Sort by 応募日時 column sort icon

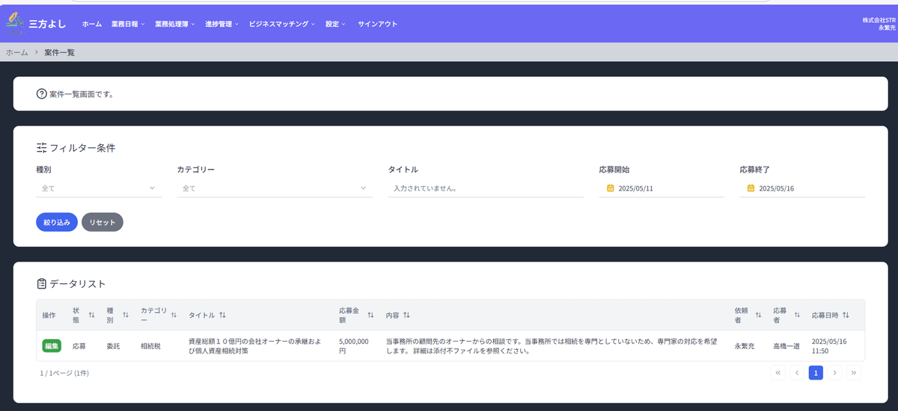point(846,315)
